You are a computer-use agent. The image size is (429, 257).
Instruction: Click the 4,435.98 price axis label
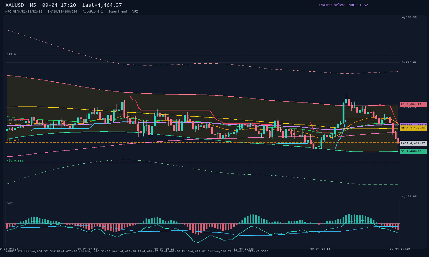pyautogui.click(x=409, y=196)
